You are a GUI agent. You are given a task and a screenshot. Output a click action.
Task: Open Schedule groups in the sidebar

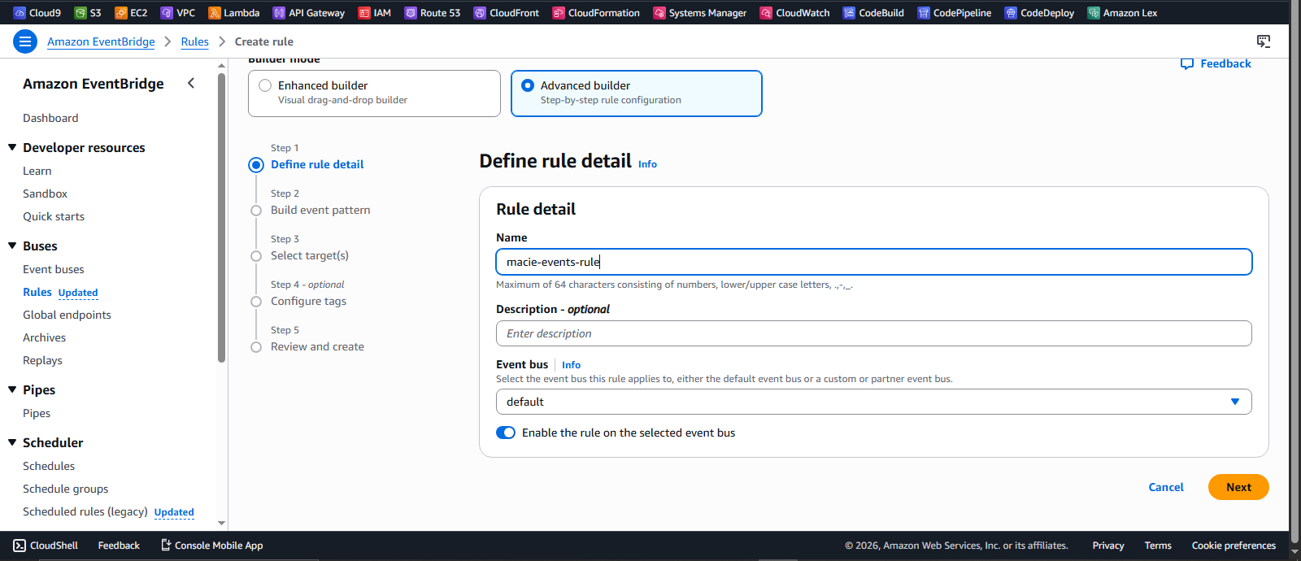tap(66, 489)
